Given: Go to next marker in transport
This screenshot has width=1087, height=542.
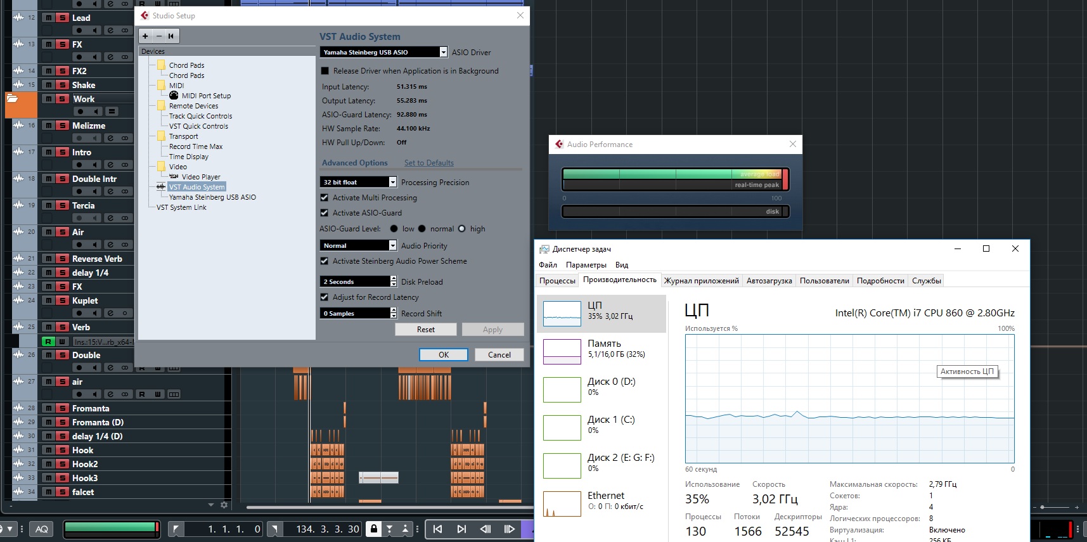Looking at the screenshot, I should coord(461,529).
